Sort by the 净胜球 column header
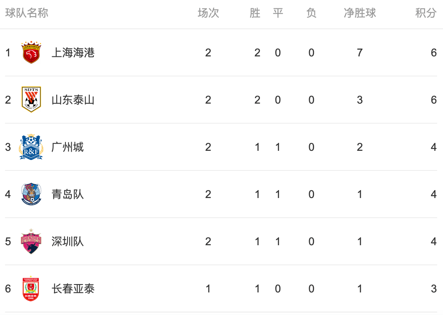Image resolution: width=443 pixels, height=315 pixels. [x=360, y=13]
